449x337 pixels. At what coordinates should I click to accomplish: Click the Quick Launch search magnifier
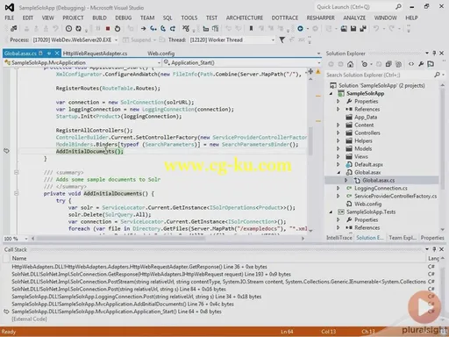coord(398,7)
